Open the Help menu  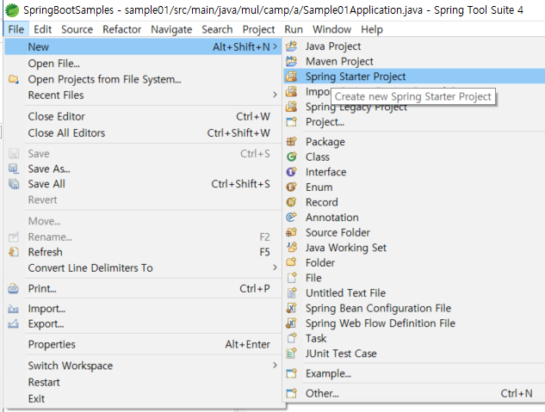[372, 29]
